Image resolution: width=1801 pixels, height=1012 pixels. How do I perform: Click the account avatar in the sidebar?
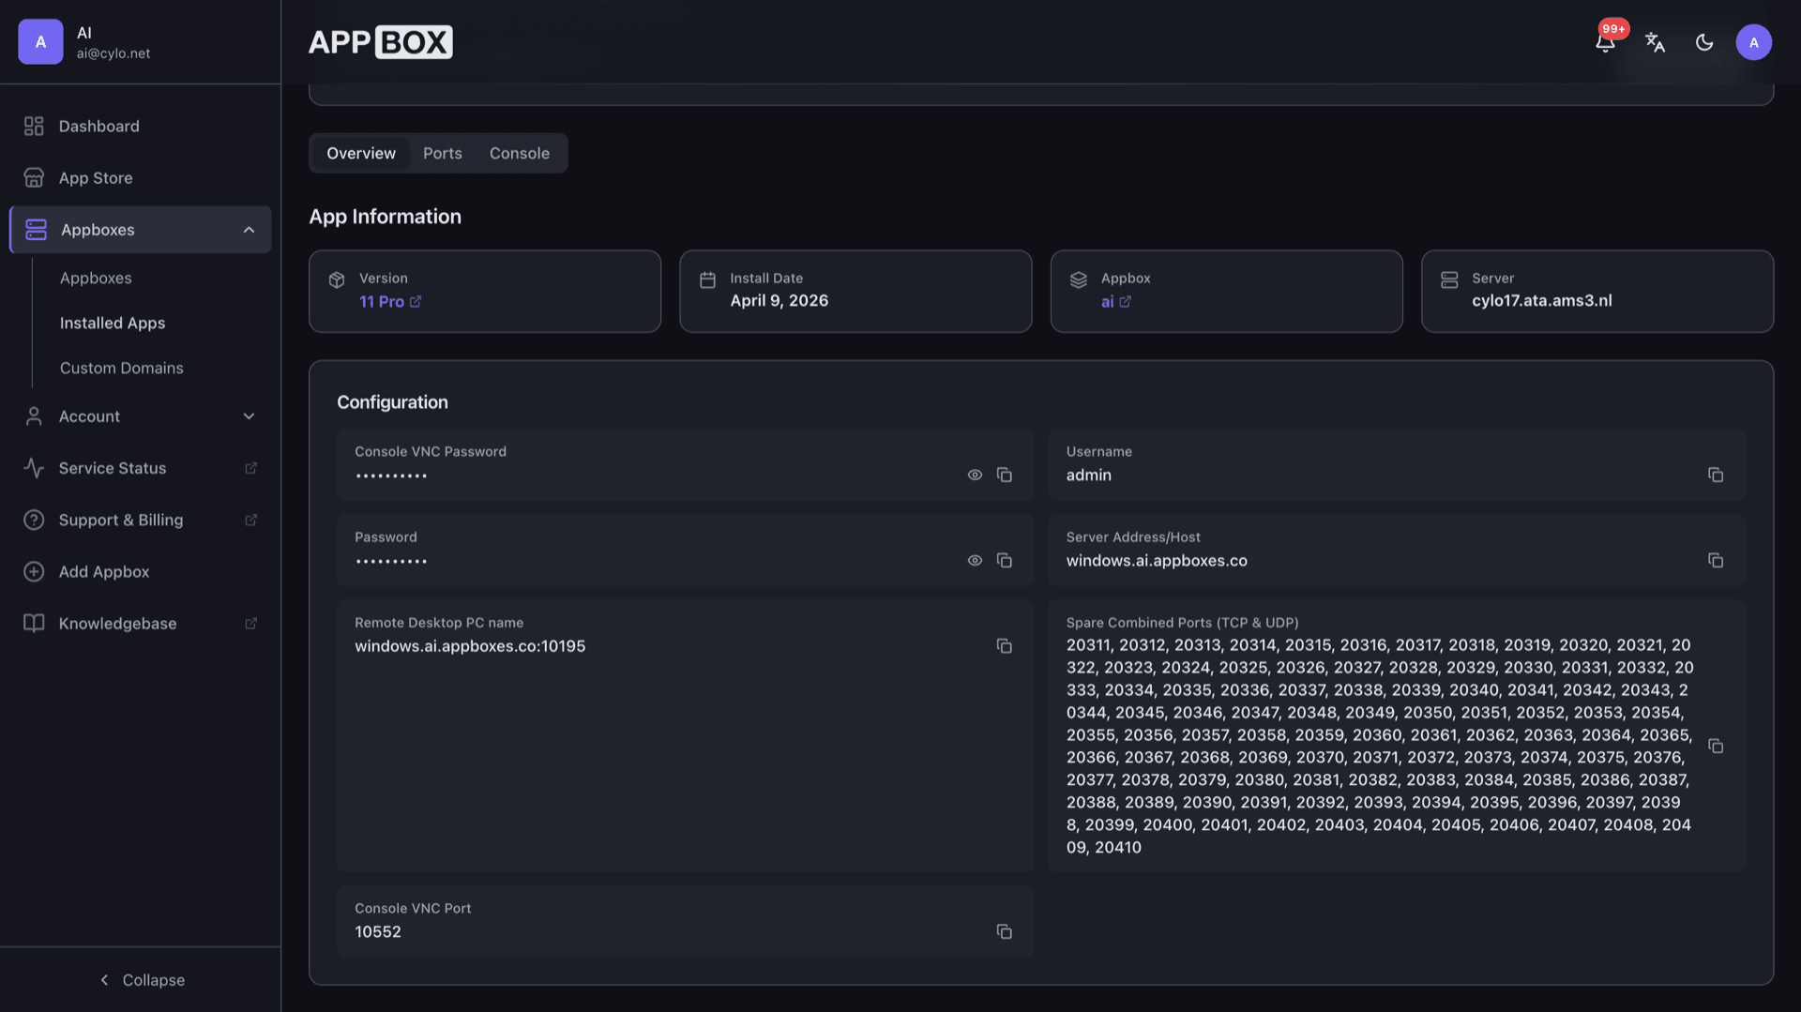coord(40,42)
